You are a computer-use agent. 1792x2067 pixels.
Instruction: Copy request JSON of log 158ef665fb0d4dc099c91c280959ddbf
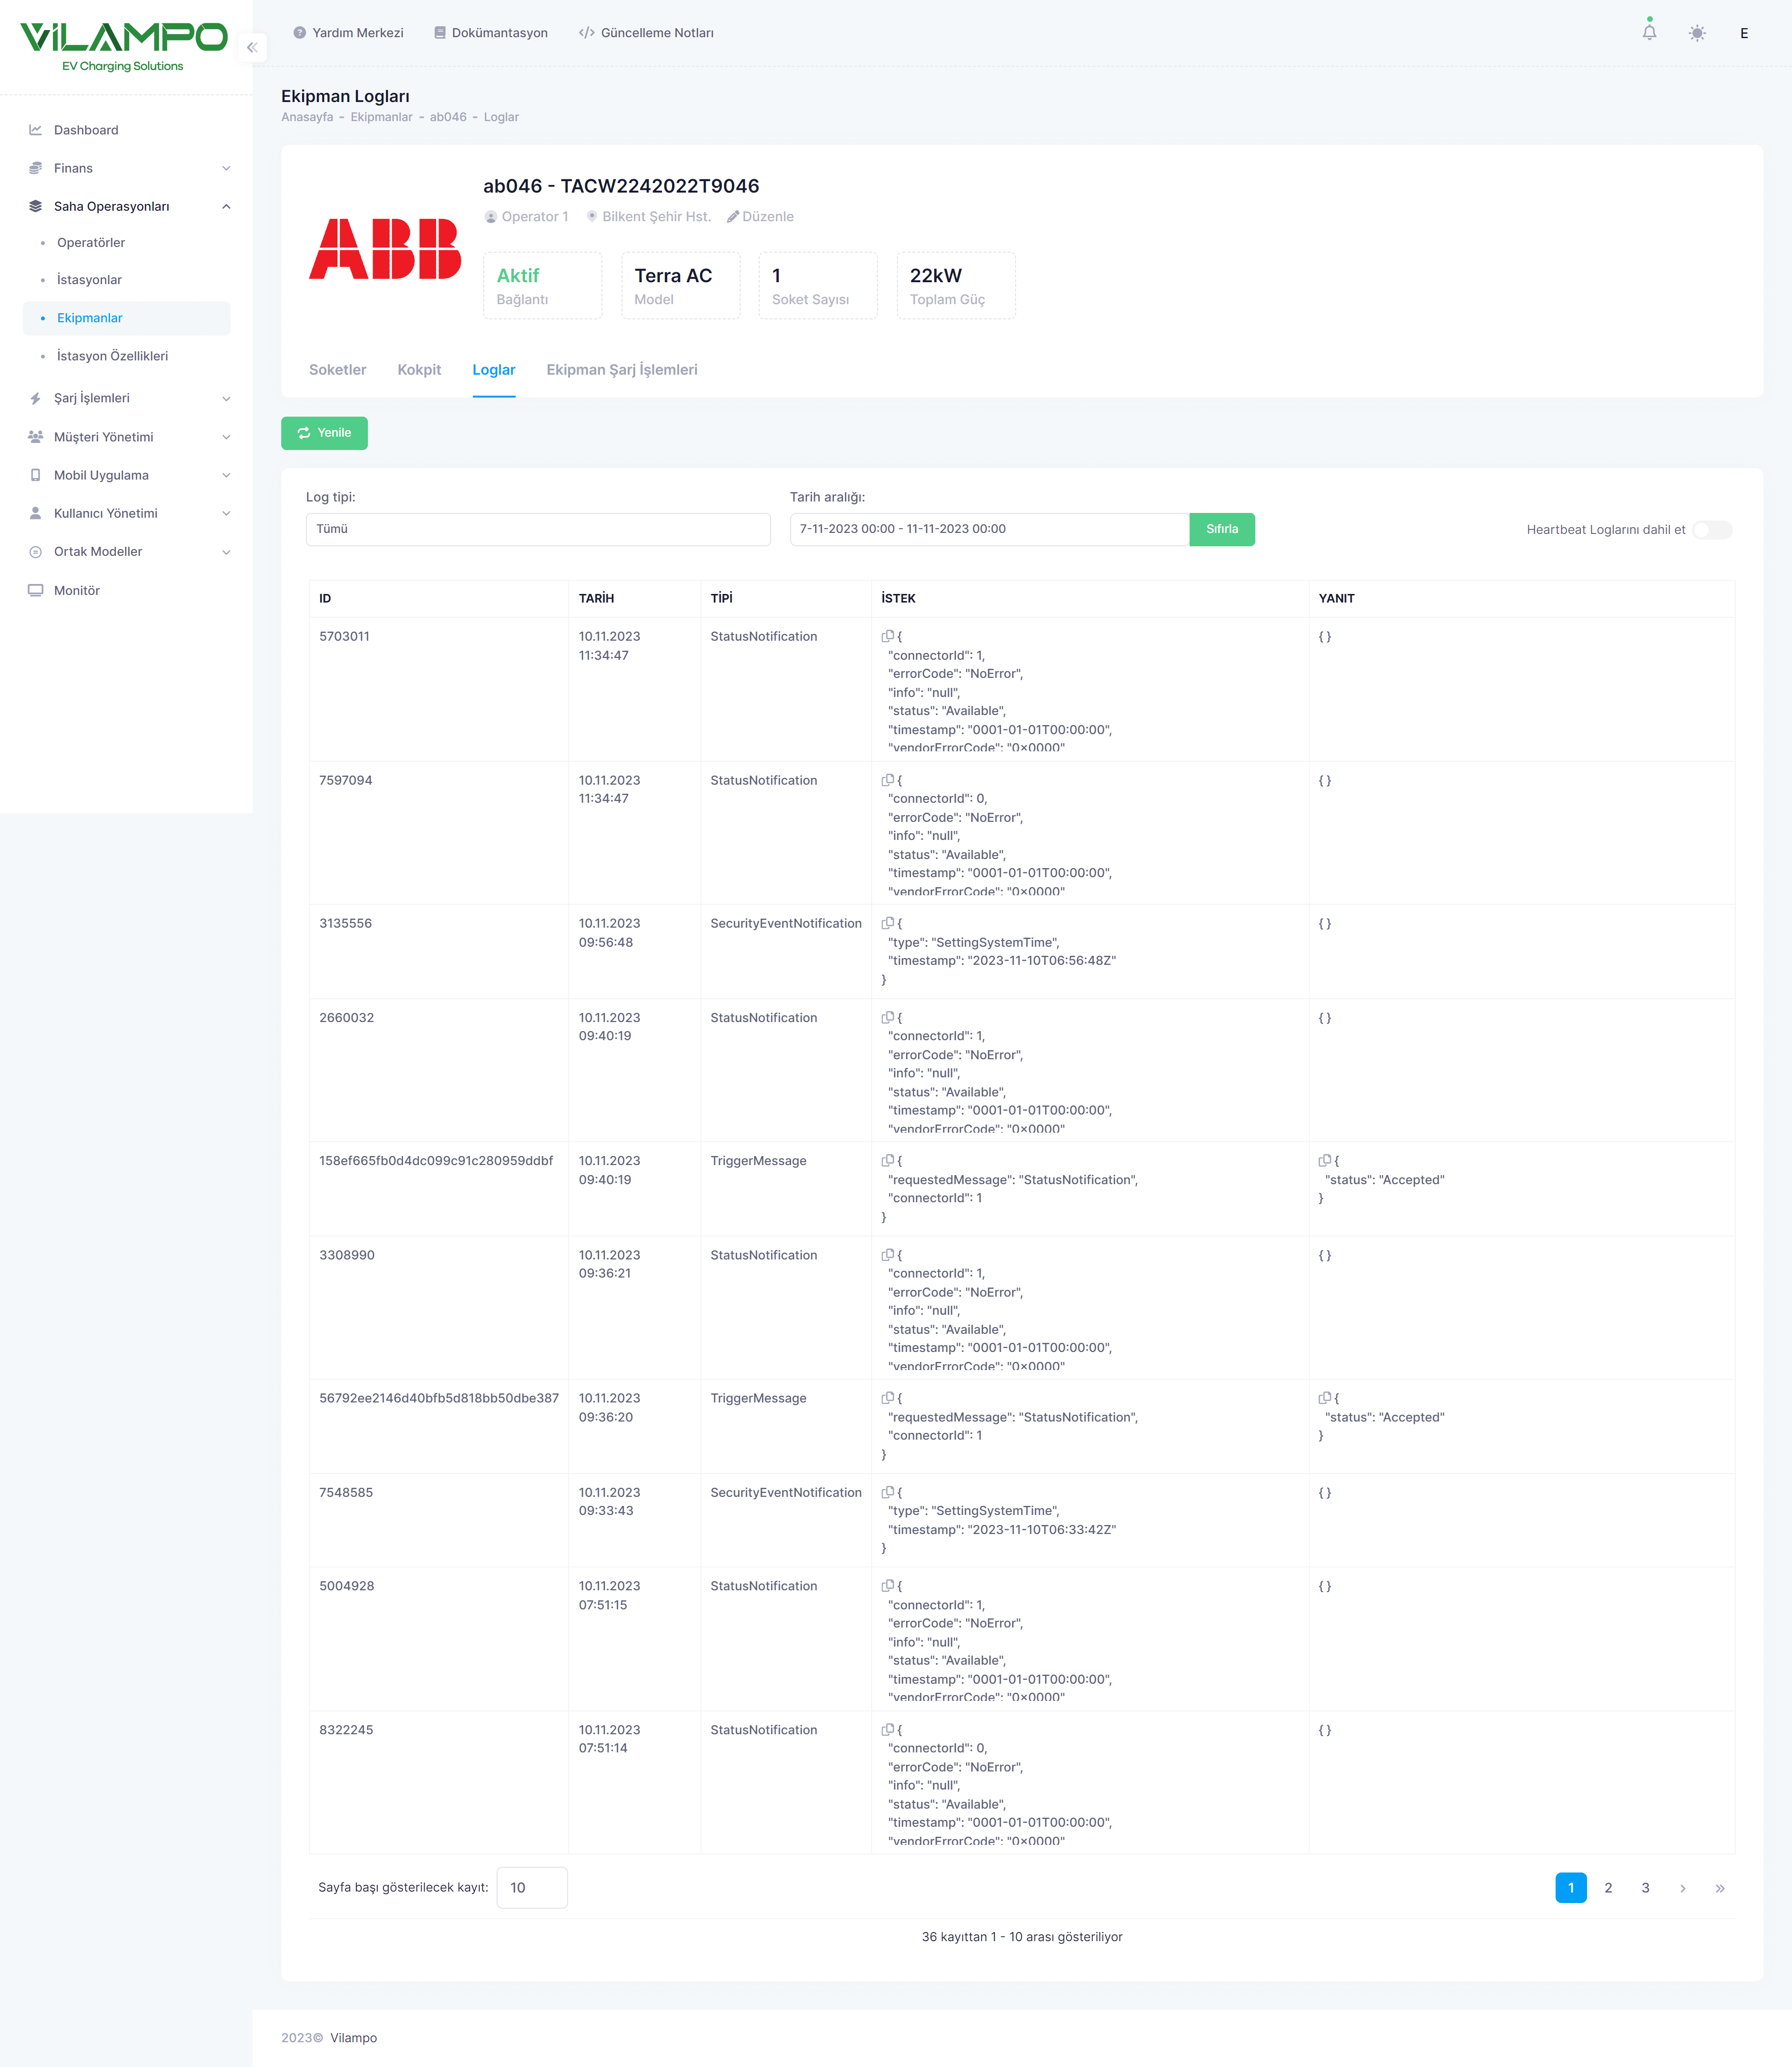coord(887,1160)
